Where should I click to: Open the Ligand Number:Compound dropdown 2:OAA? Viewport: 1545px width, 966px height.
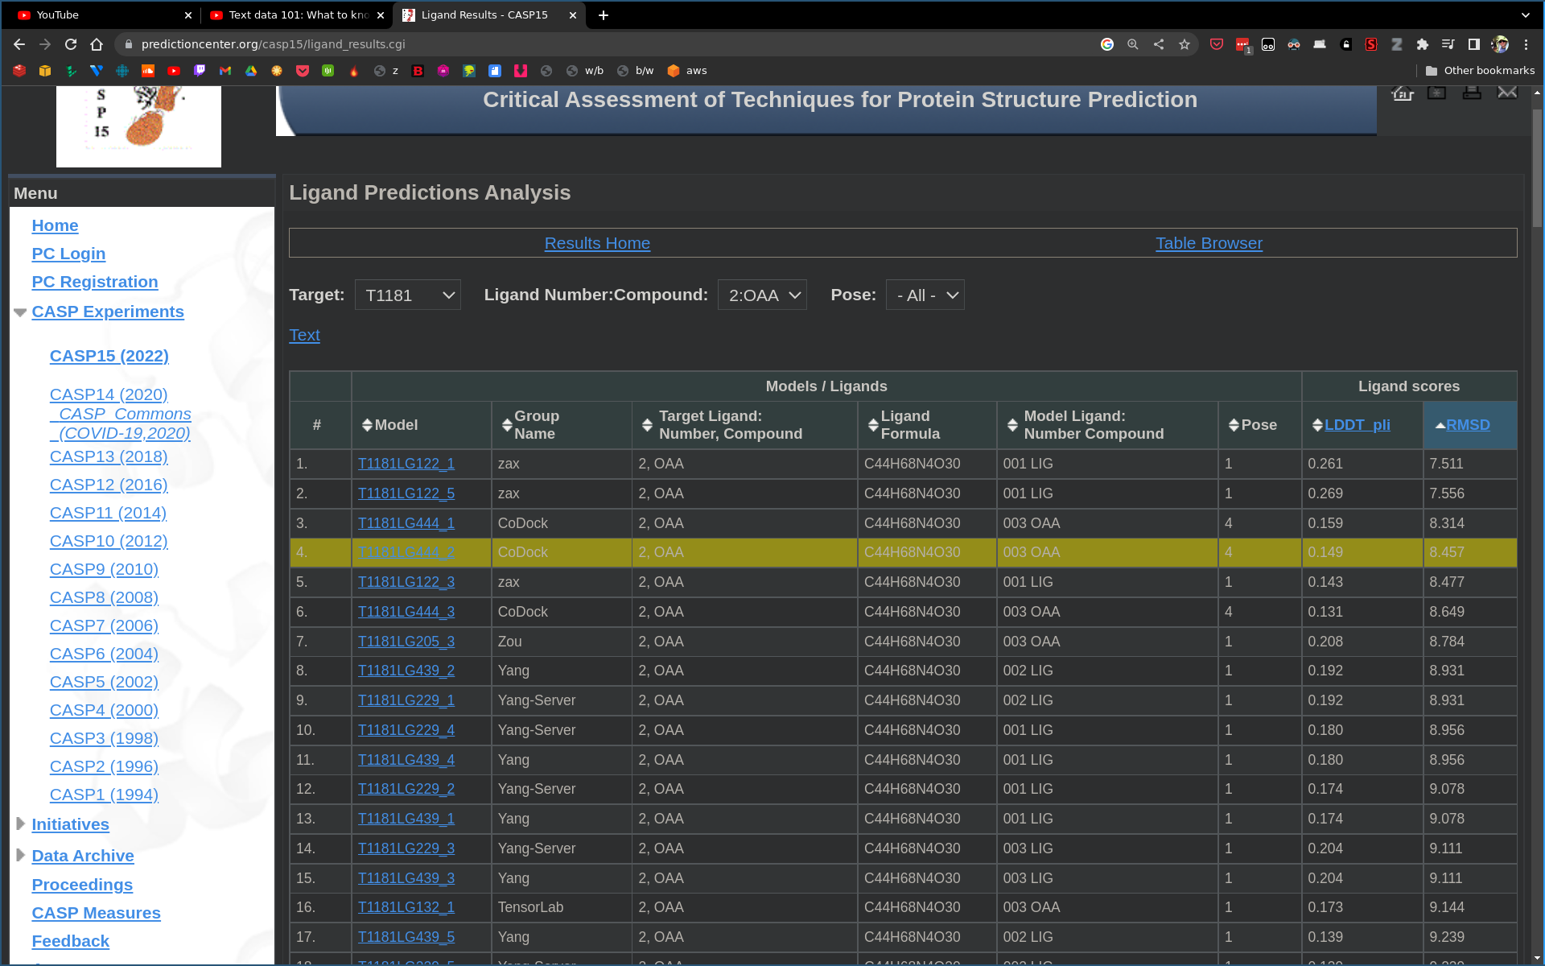click(x=762, y=295)
